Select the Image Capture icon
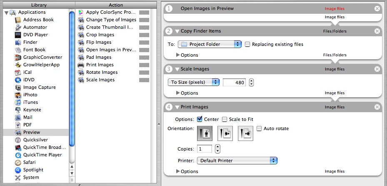Screen dimensions: 387x186 click(x=18, y=88)
